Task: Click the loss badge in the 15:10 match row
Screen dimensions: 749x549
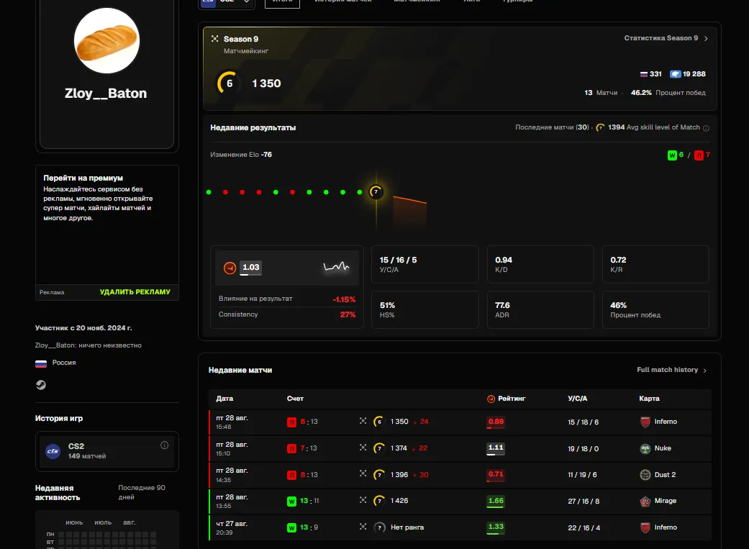Action: pyautogui.click(x=291, y=449)
